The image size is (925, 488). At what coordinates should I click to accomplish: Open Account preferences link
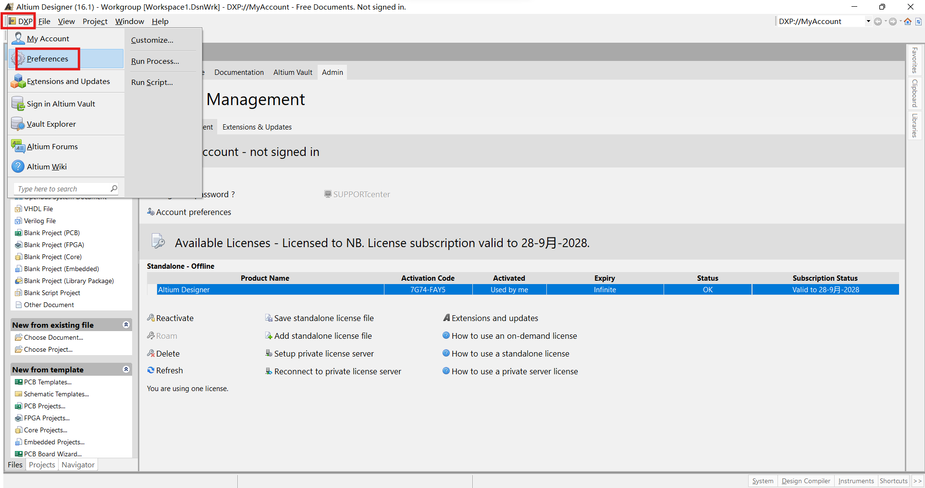pyautogui.click(x=189, y=212)
